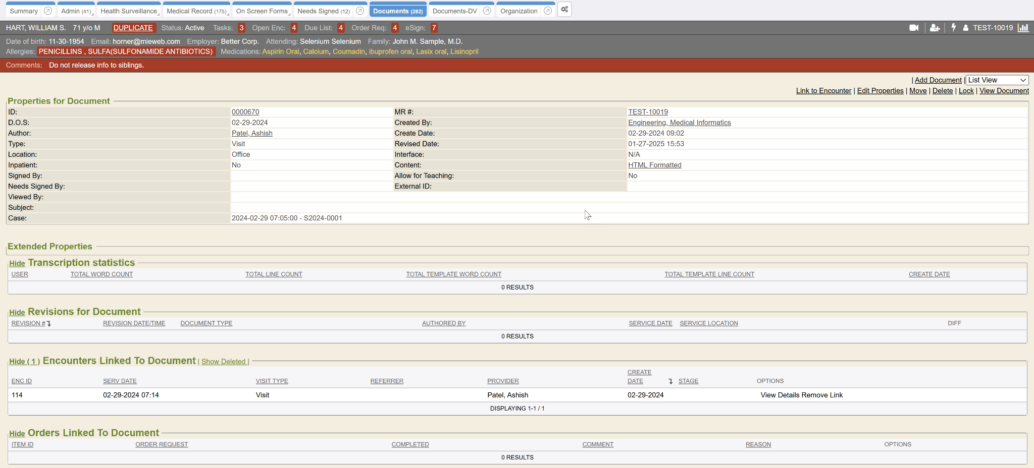Screen dimensions: 1034x468
Task: Collapse the Orders Linked To Document section
Action: pos(17,434)
